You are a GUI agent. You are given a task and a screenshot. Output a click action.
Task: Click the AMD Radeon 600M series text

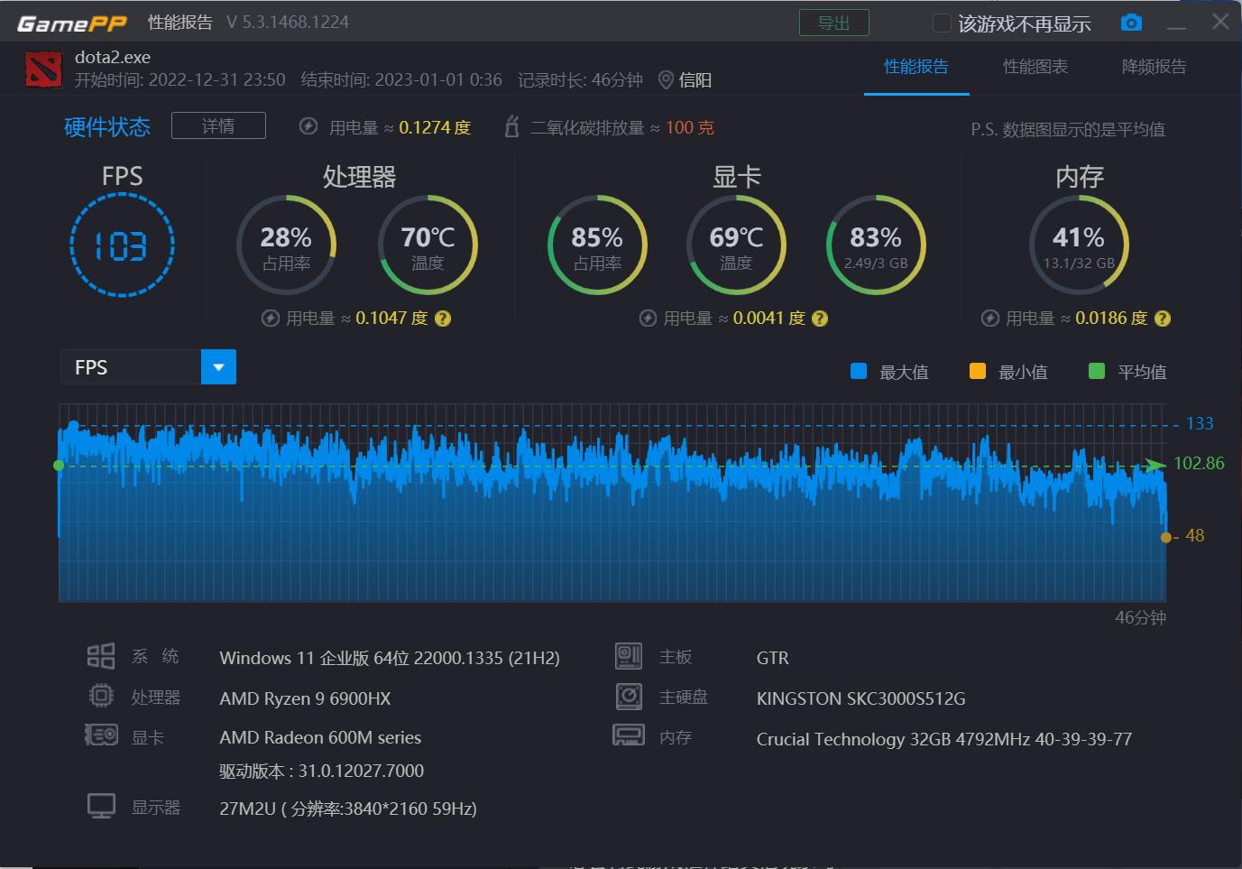coord(320,737)
